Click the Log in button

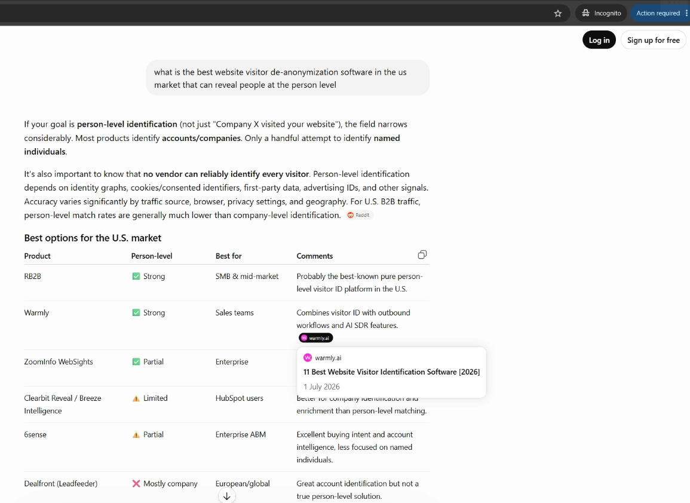coord(599,40)
